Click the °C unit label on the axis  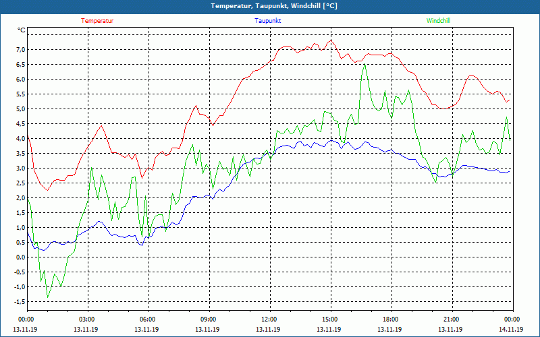click(22, 30)
